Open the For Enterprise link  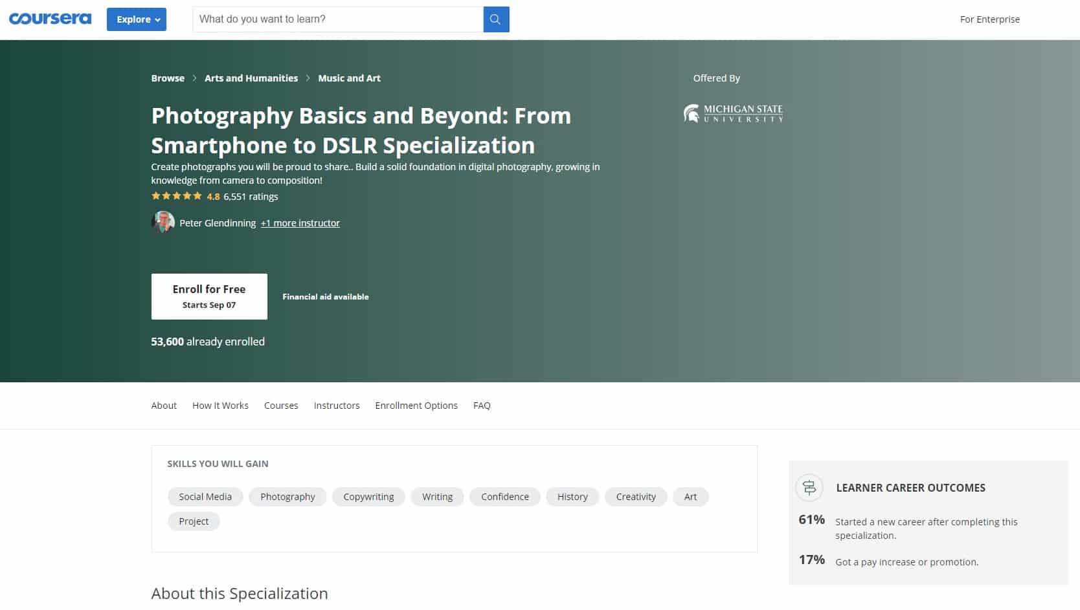coord(989,19)
